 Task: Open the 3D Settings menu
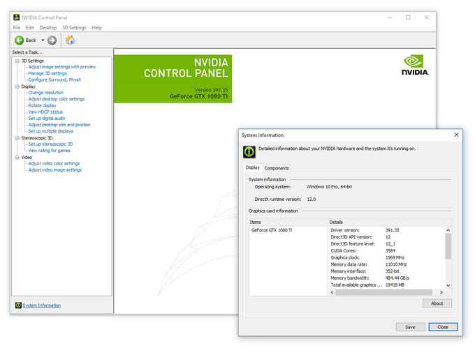74,27
